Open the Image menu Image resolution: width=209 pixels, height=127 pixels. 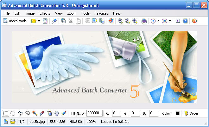click(30, 13)
